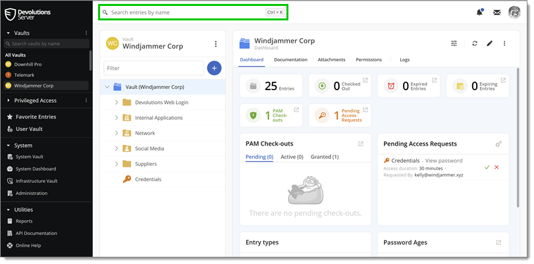
Task: Switch to the Logs tab
Action: click(404, 60)
